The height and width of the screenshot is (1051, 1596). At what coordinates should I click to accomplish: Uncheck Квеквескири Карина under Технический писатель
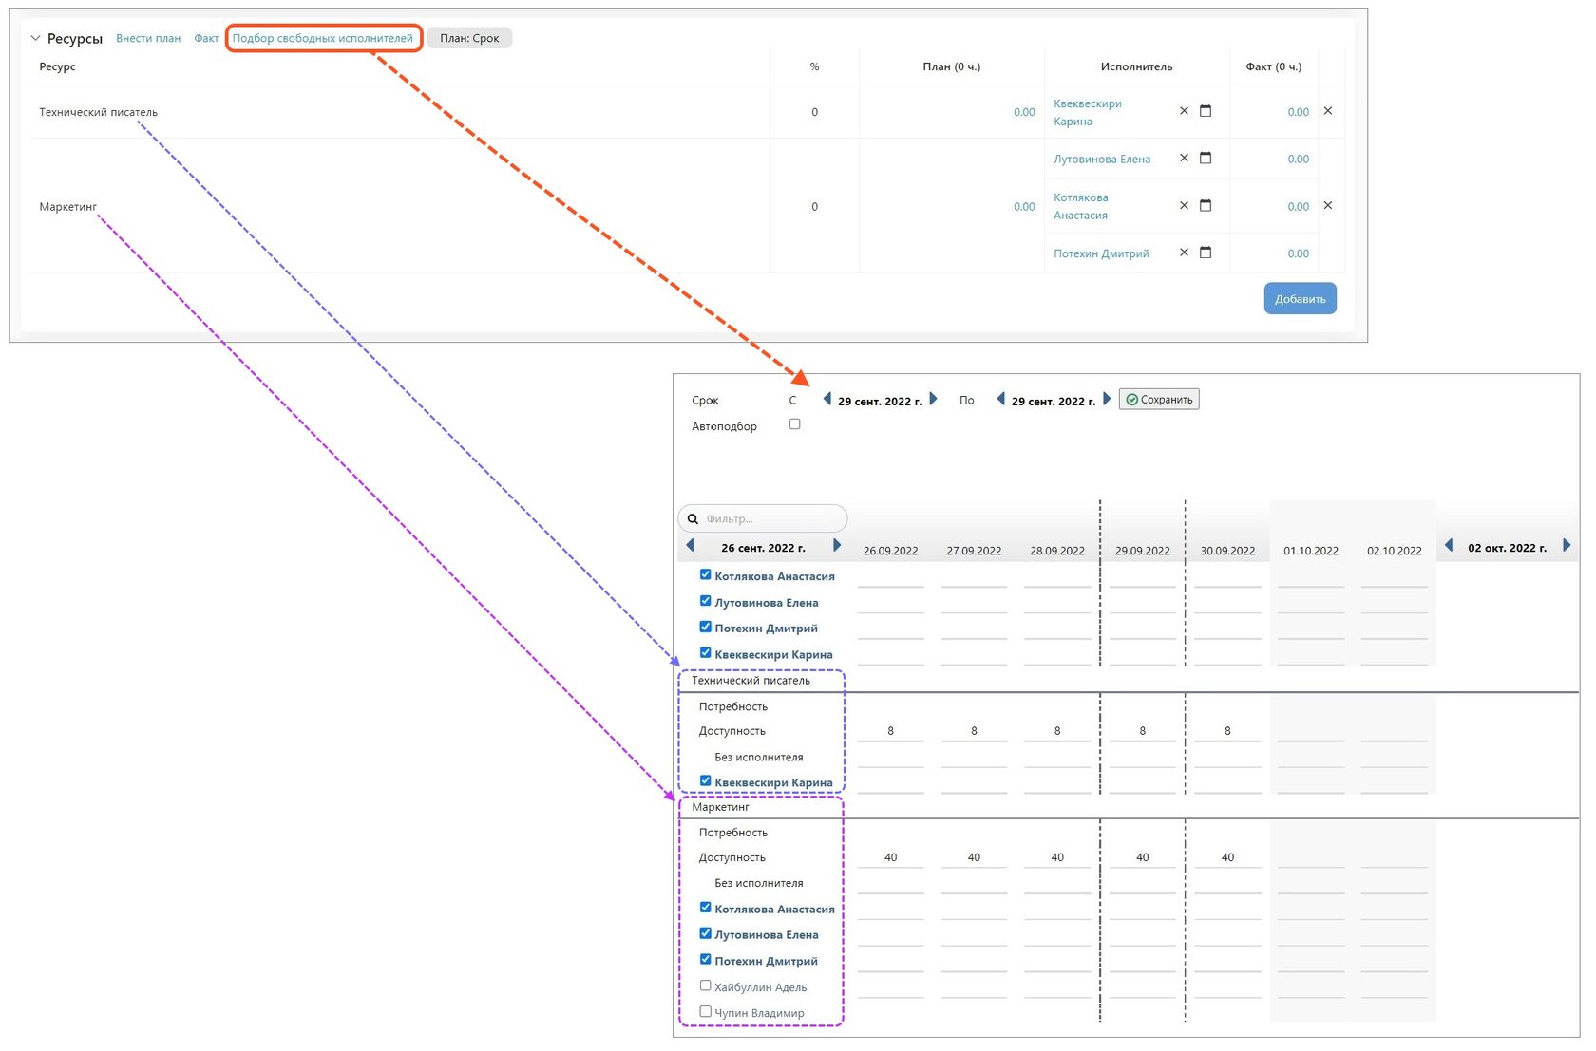(706, 780)
